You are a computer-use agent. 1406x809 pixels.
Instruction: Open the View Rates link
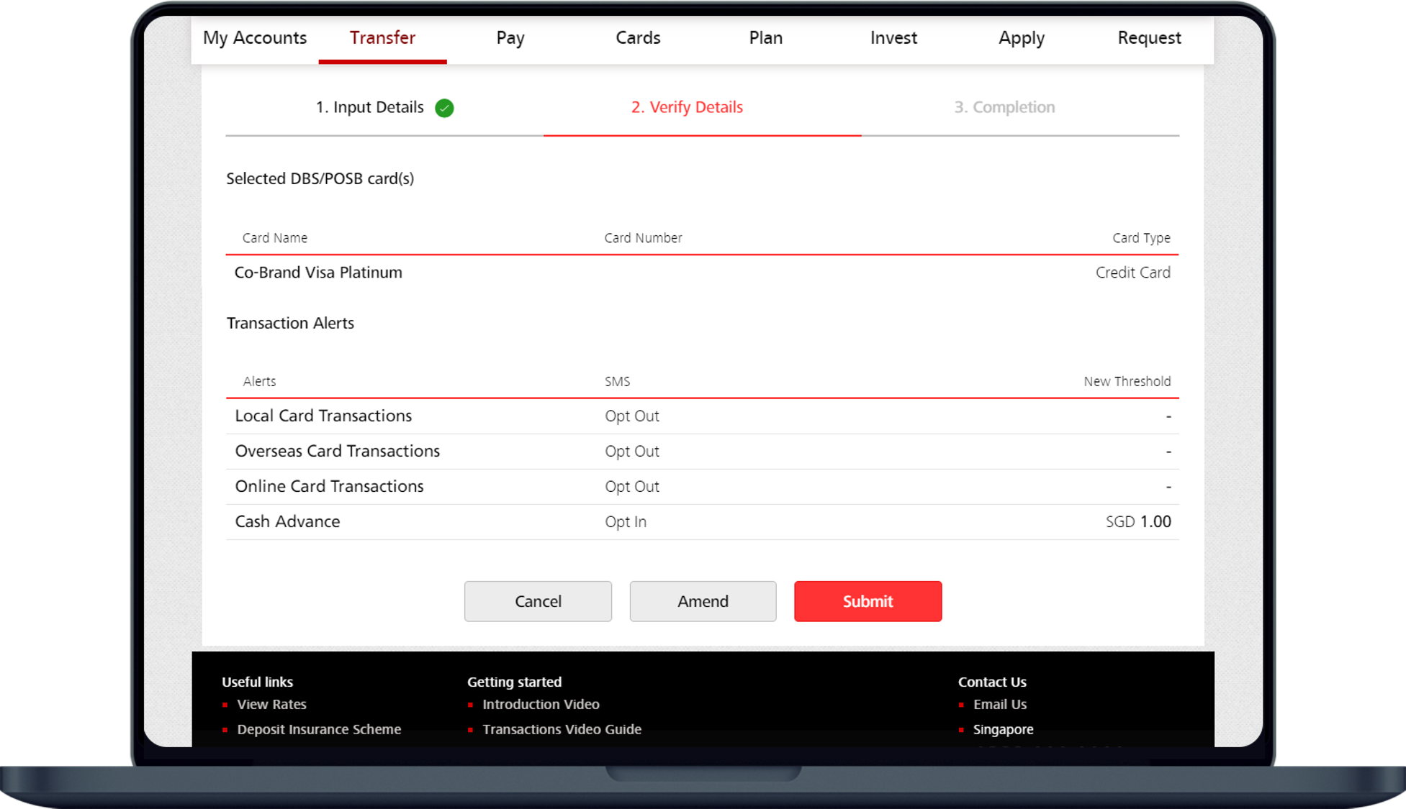pyautogui.click(x=271, y=705)
